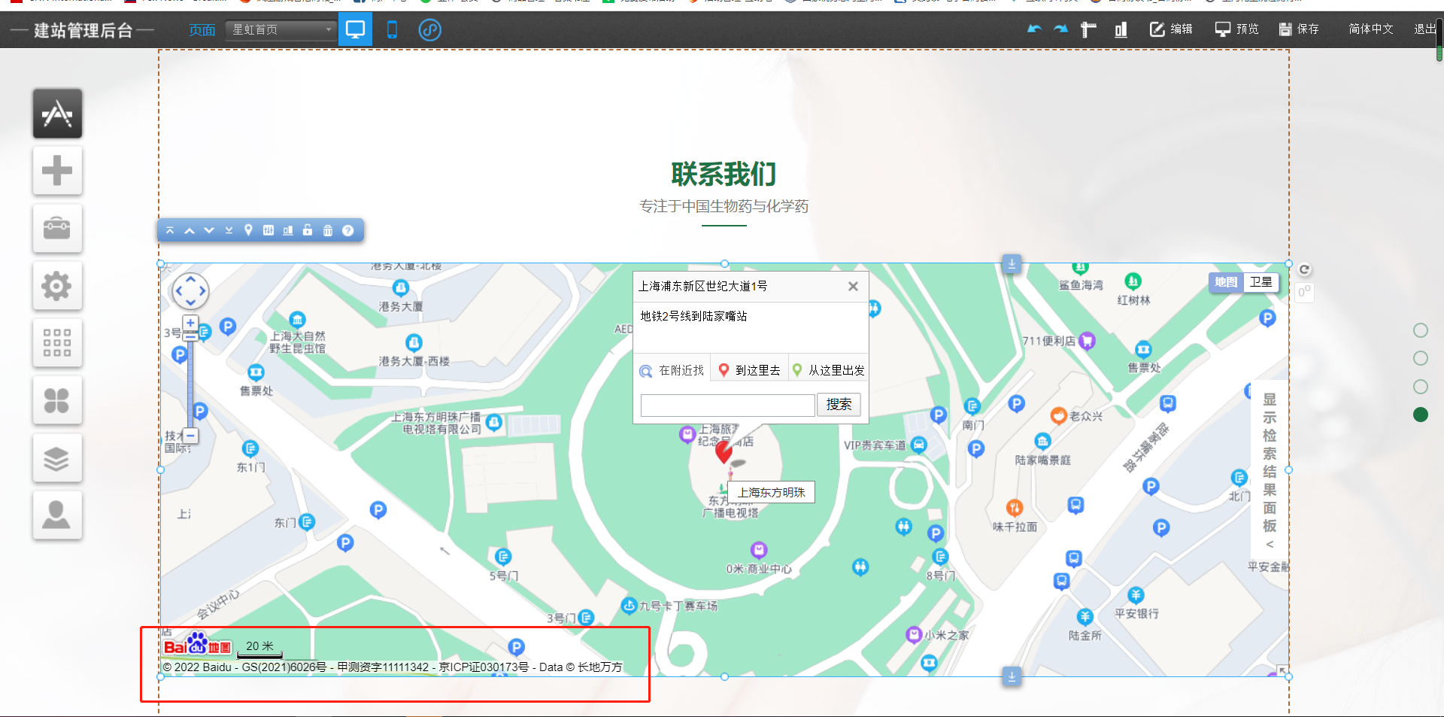This screenshot has width=1444, height=717.
Task: Zoom in using the map zoom slider plus
Action: (x=190, y=322)
